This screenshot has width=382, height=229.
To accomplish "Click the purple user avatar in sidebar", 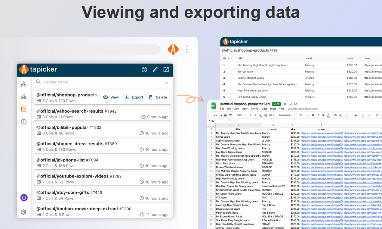I will [24, 198].
